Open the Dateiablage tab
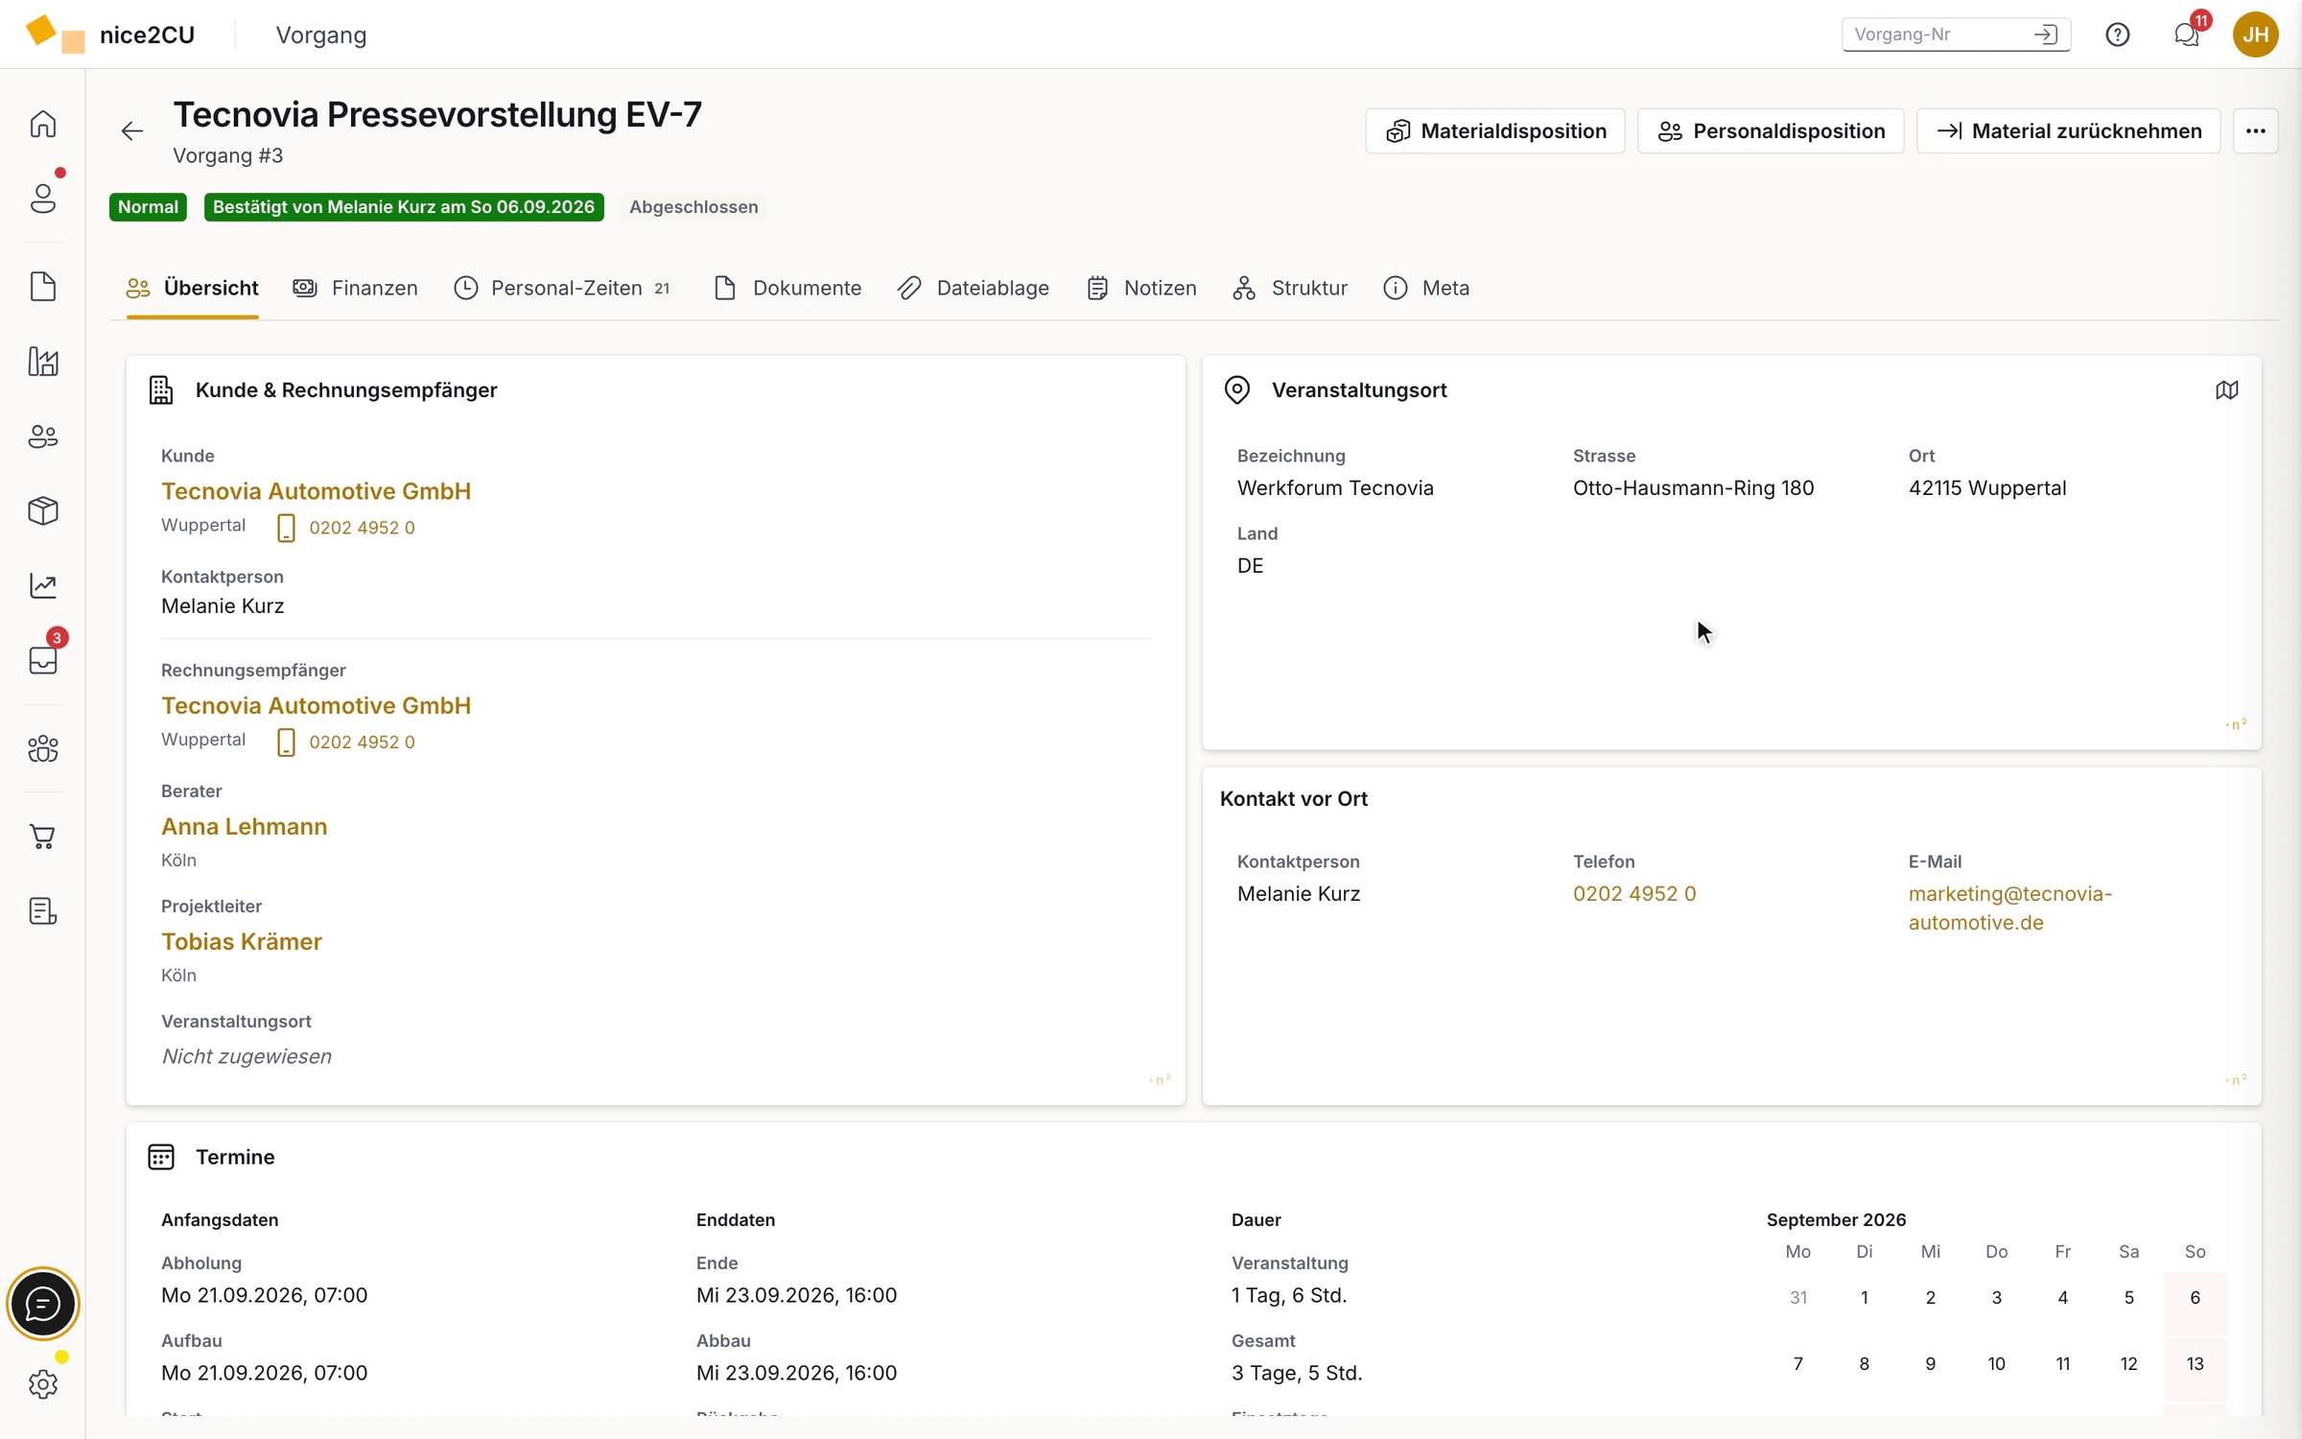The width and height of the screenshot is (2302, 1439). [x=974, y=288]
